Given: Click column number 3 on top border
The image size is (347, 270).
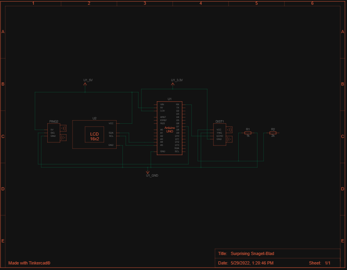Looking at the screenshot, I should (x=145, y=3).
